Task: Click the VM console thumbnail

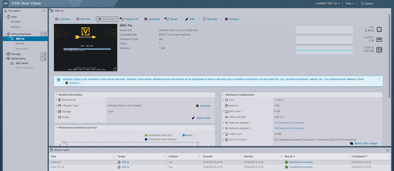Action: pyautogui.click(x=85, y=47)
